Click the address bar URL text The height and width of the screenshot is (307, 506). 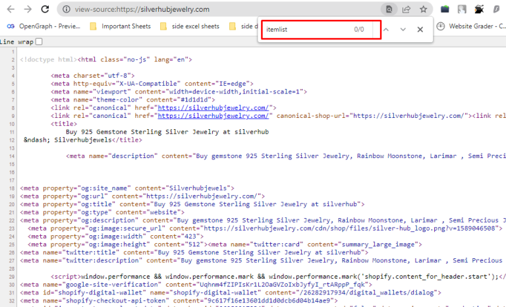[142, 9]
